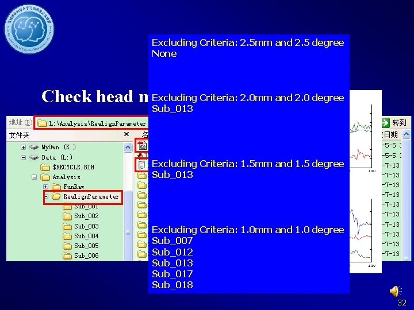Click Sub_017 in exclusion list
The height and width of the screenshot is (310, 414).
(172, 274)
